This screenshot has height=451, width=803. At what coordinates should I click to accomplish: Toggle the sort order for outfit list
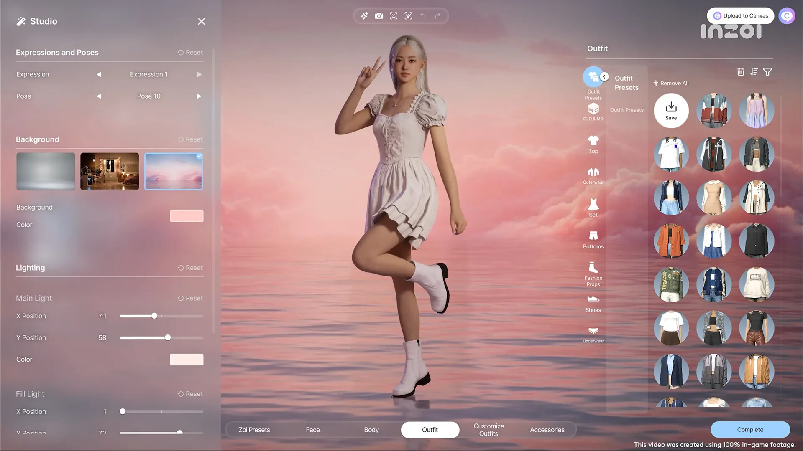(x=754, y=71)
